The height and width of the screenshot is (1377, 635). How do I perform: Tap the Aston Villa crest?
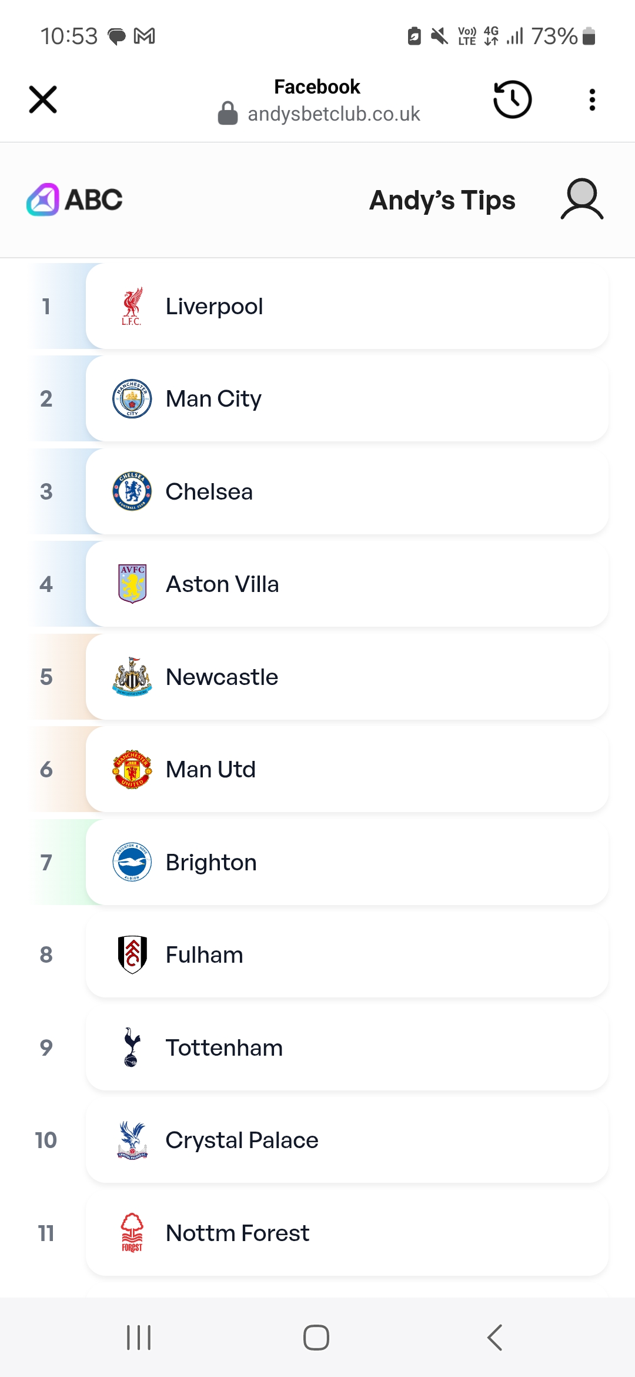point(132,584)
